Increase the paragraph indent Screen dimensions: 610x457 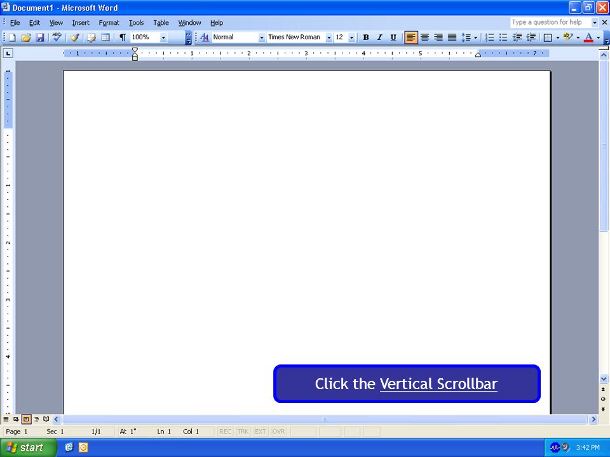(531, 37)
